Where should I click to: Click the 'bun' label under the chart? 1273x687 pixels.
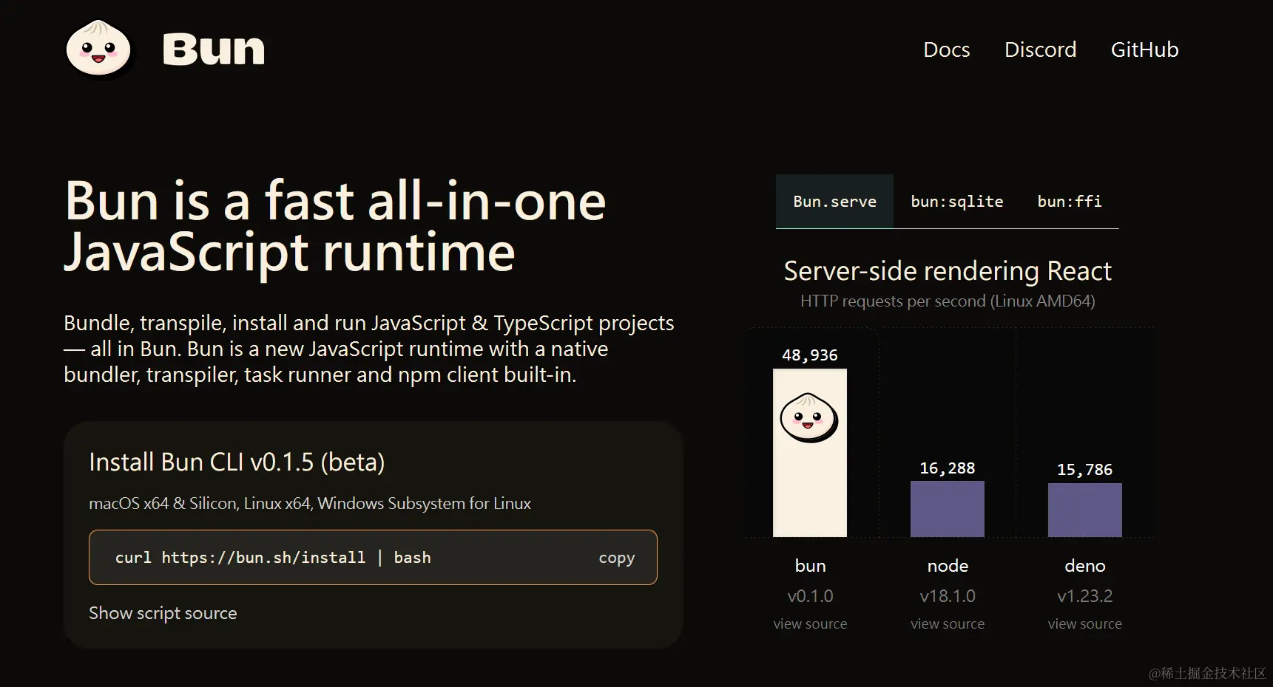click(810, 566)
